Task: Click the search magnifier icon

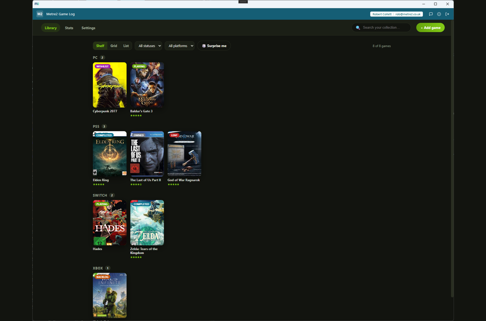Action: click(x=358, y=27)
